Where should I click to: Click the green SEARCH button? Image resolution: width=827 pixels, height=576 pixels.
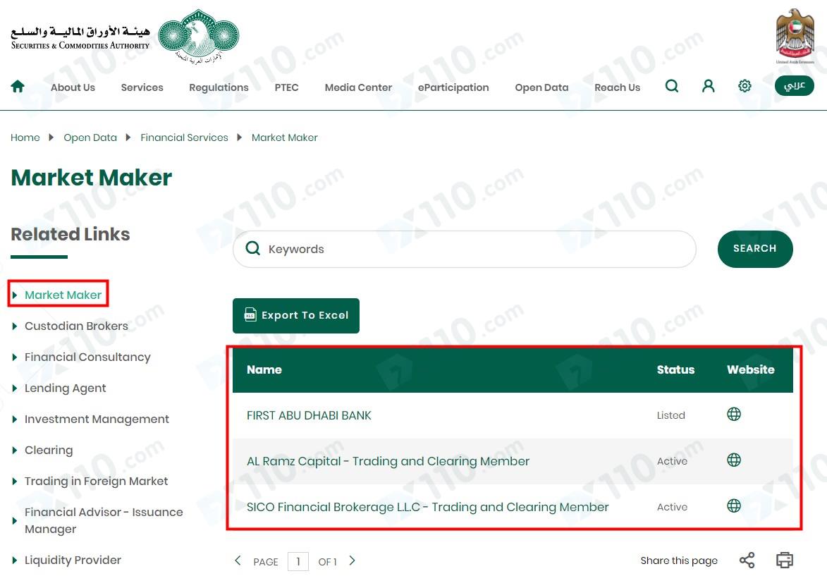755,248
